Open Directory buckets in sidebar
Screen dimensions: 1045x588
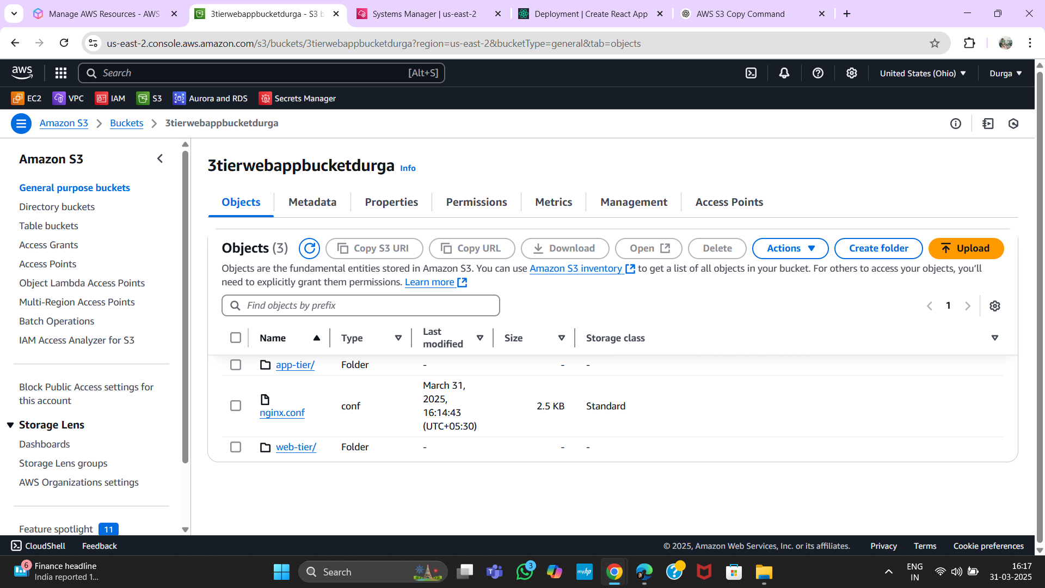click(x=57, y=207)
